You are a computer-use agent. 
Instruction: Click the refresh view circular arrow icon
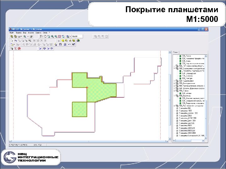pos(45,37)
